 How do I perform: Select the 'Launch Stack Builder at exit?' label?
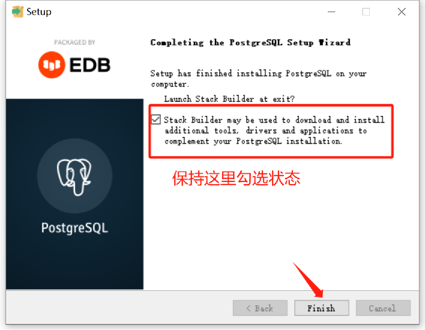[229, 99]
